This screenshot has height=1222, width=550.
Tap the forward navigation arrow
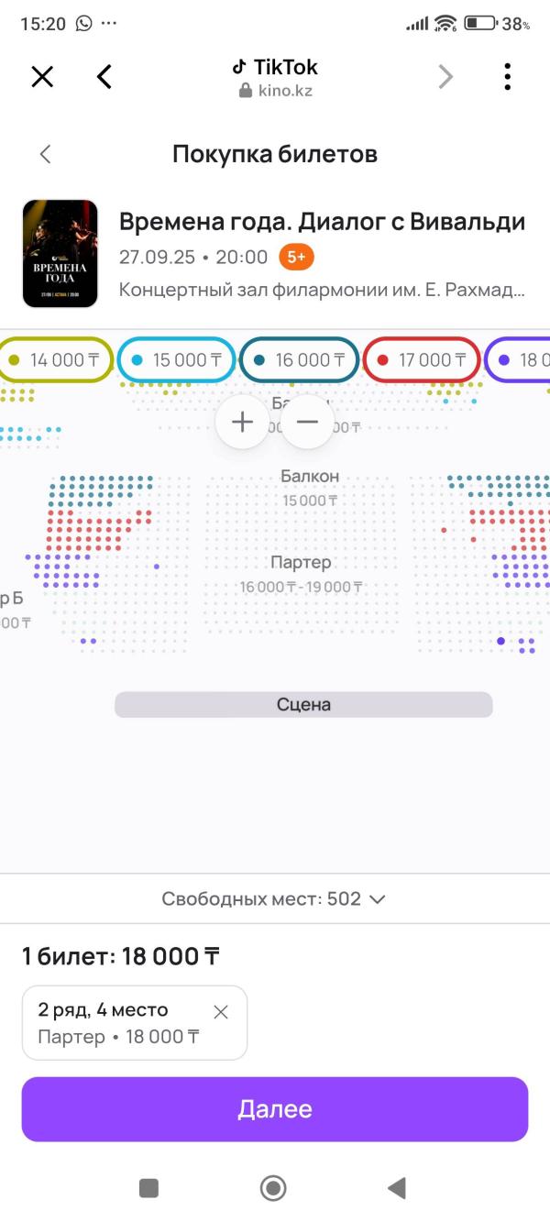[445, 77]
